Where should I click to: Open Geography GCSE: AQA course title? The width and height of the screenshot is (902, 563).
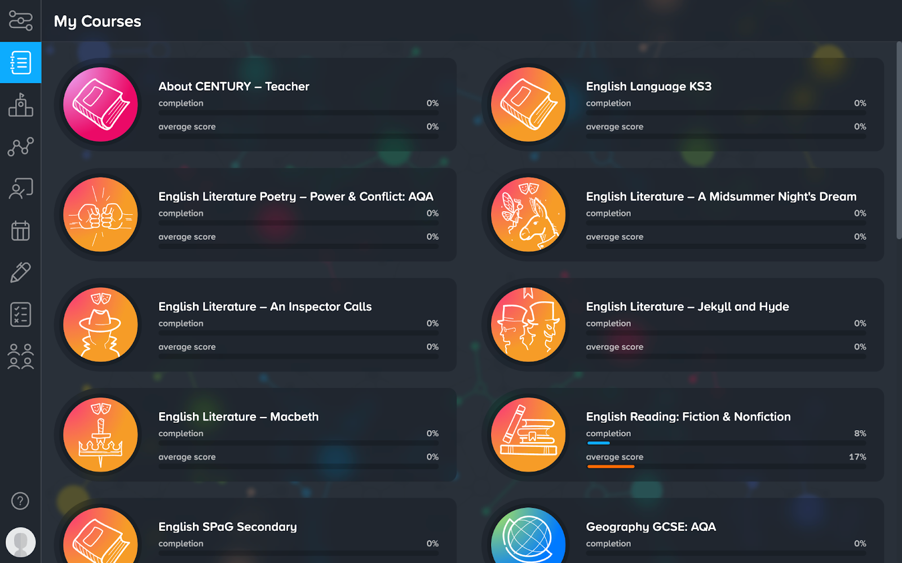(651, 527)
